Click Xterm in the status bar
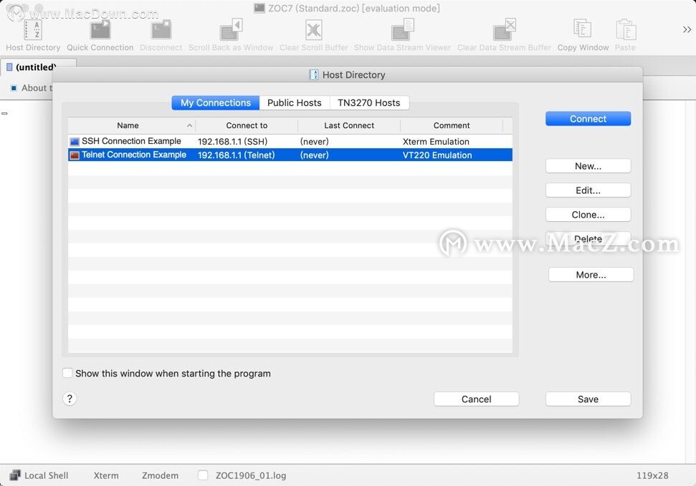 [106, 475]
